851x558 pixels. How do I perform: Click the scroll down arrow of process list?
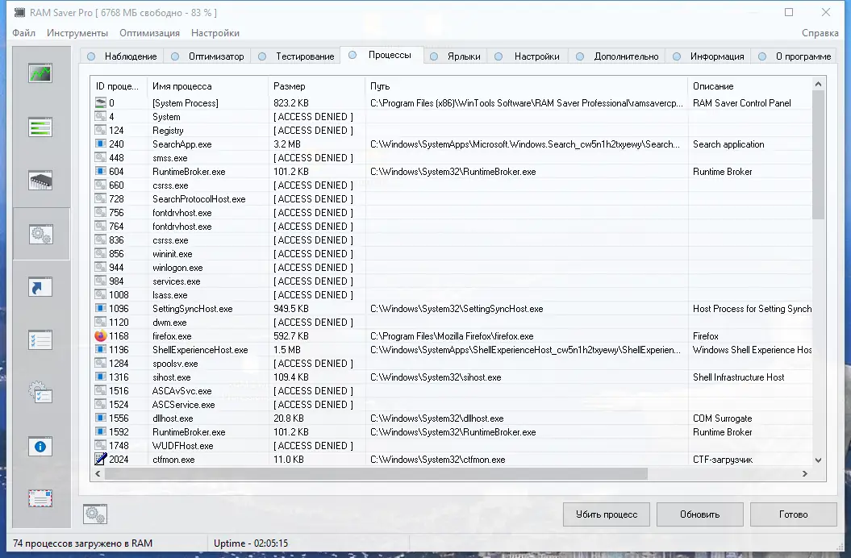[x=818, y=460]
